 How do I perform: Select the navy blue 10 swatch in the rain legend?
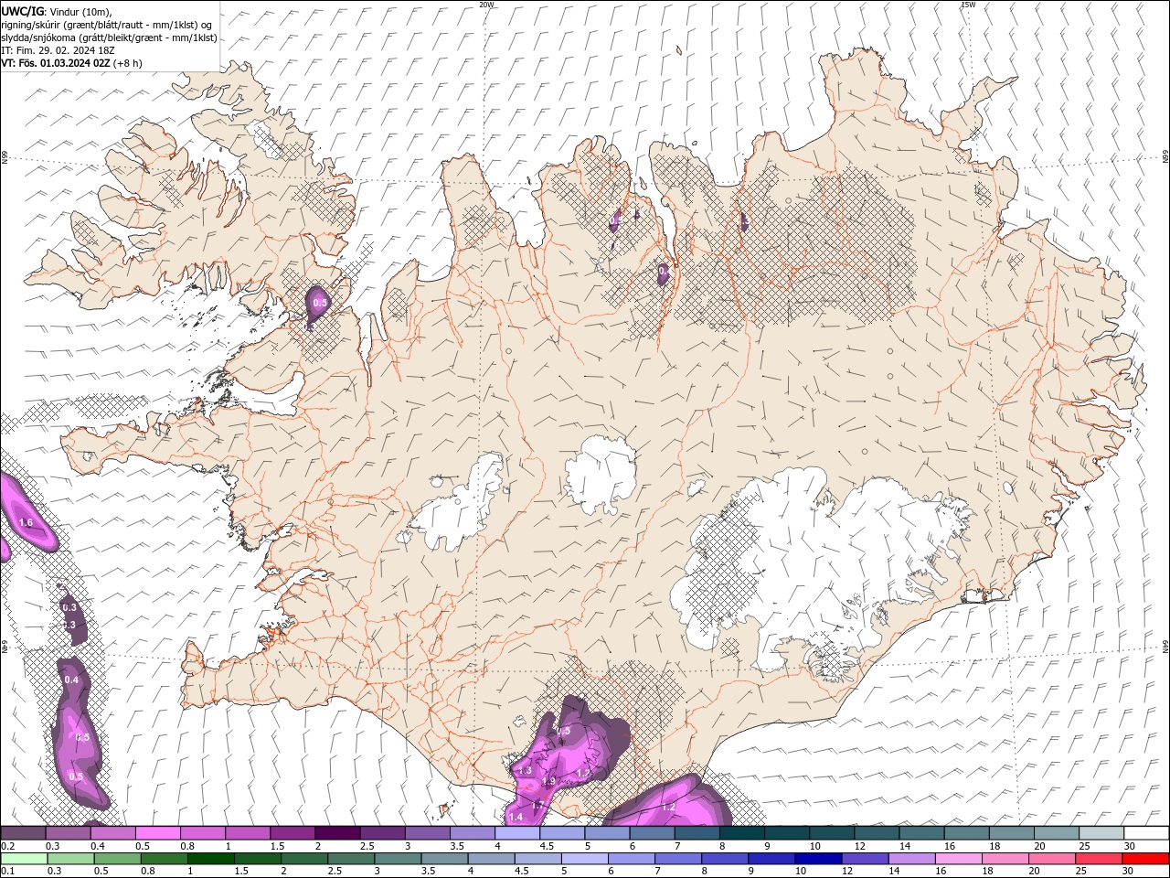pos(816,859)
